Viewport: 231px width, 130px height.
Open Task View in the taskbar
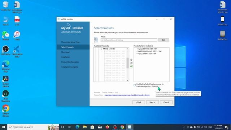(x=70, y=127)
